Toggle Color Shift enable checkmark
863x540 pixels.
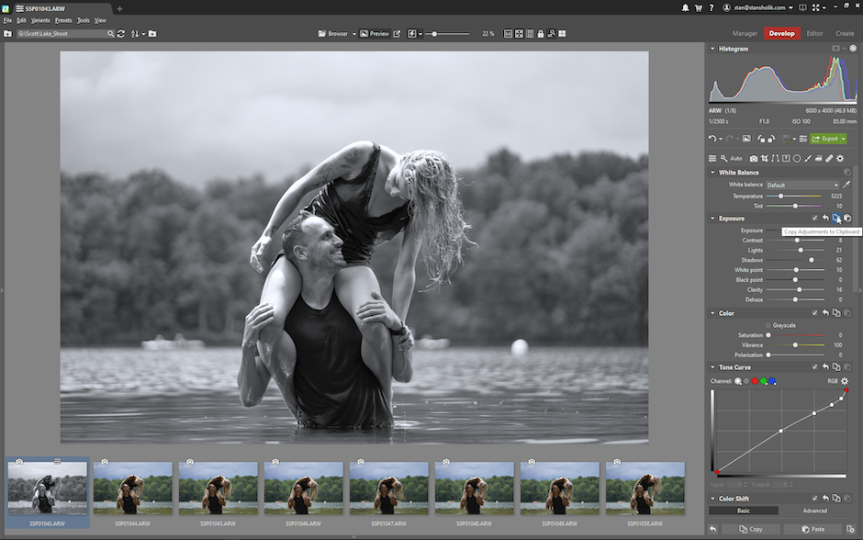[x=814, y=498]
